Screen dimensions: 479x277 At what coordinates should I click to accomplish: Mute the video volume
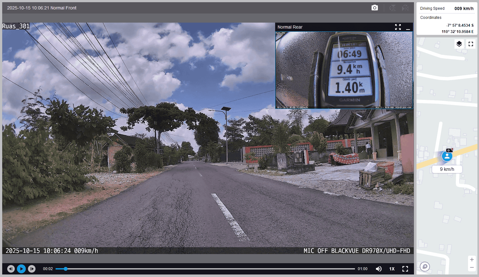(x=379, y=269)
